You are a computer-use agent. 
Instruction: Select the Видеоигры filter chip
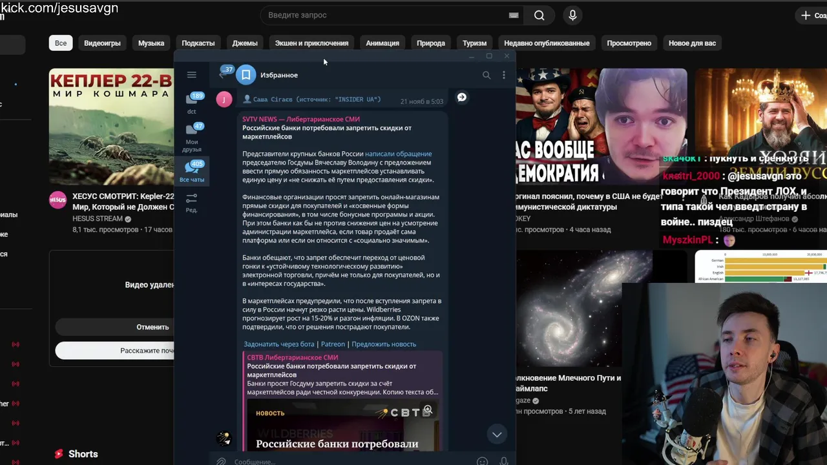(102, 43)
